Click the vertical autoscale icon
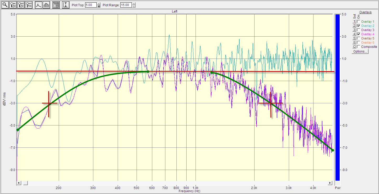Viewport: 379px width, 194px height. click(x=66, y=5)
